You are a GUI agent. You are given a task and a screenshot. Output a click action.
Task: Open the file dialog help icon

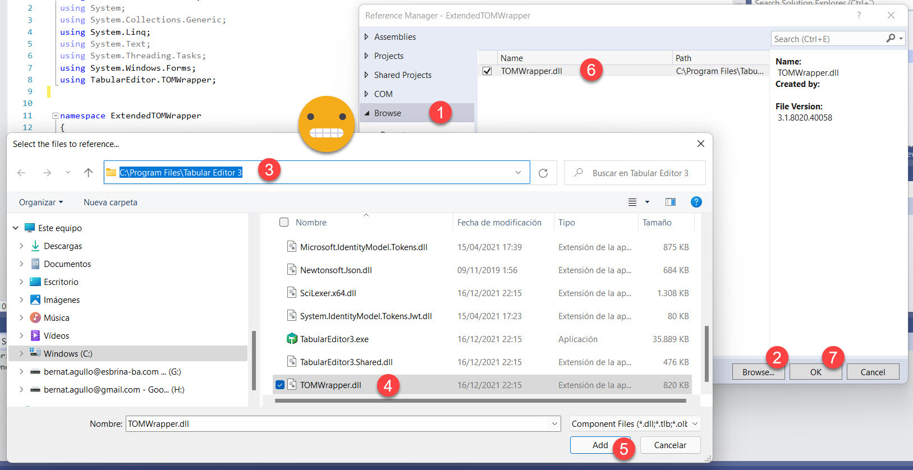(696, 202)
